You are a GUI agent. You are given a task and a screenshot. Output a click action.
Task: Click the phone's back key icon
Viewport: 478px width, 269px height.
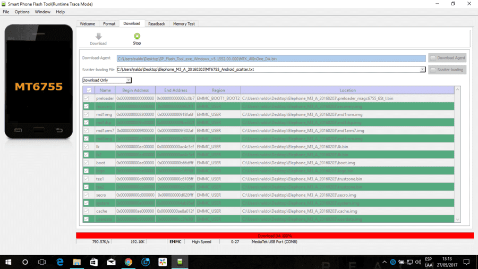(x=59, y=130)
